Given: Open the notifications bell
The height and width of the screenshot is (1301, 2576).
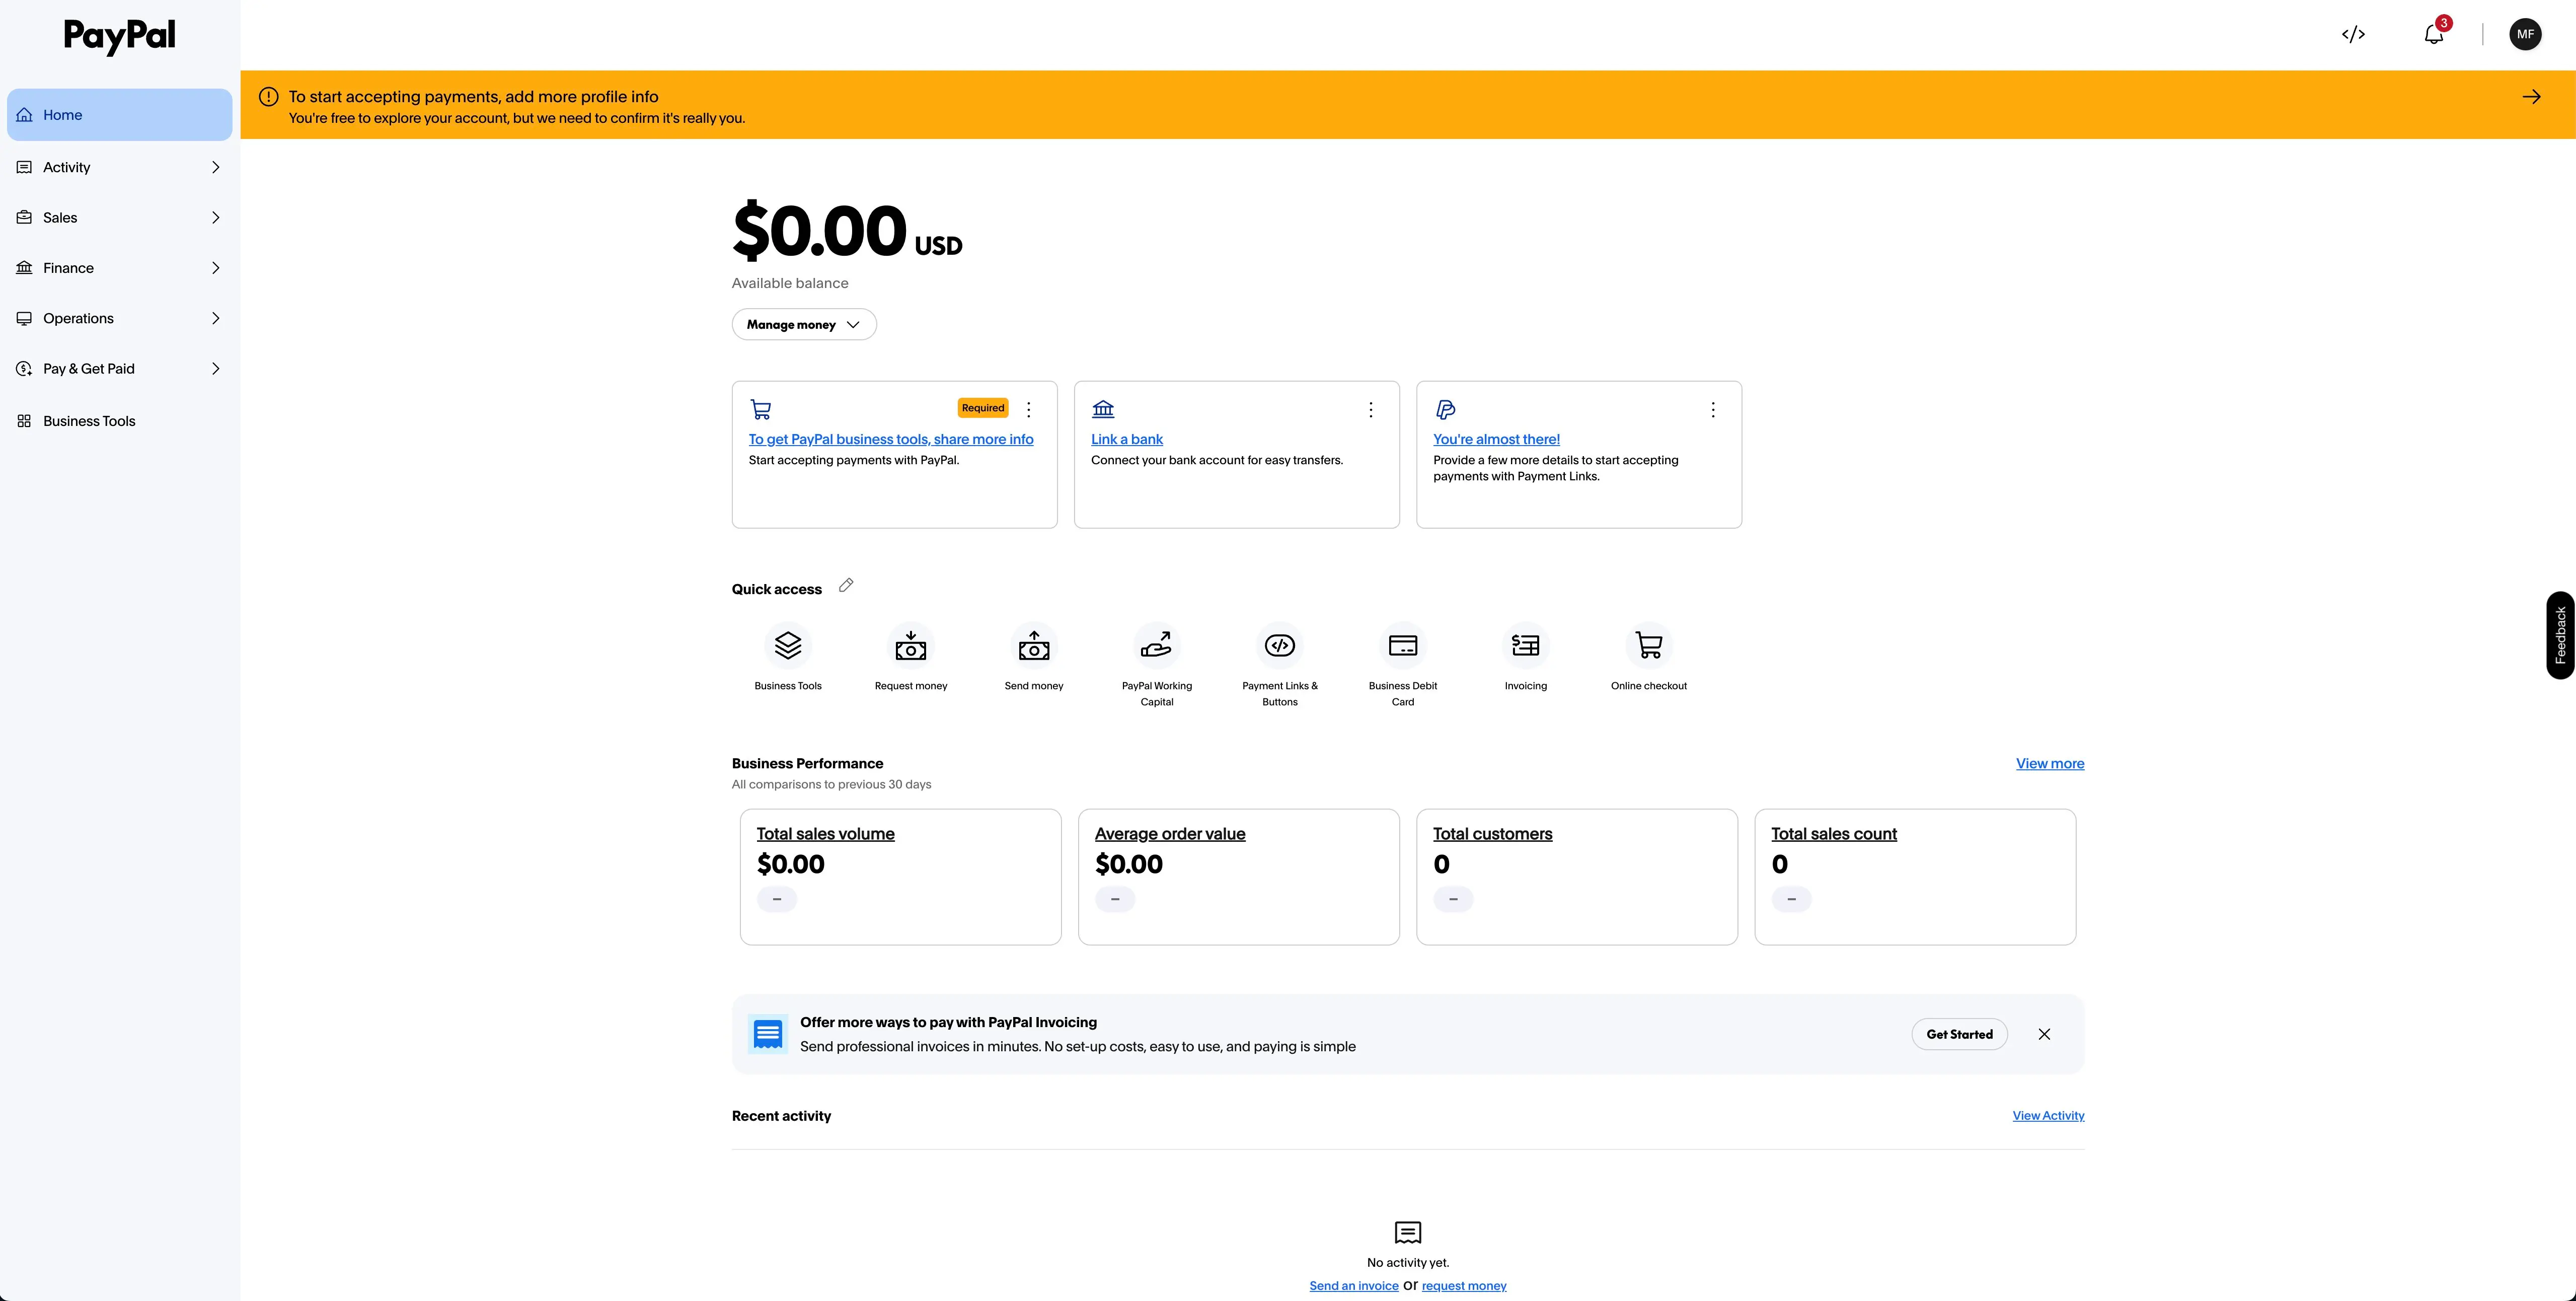Looking at the screenshot, I should [2434, 34].
